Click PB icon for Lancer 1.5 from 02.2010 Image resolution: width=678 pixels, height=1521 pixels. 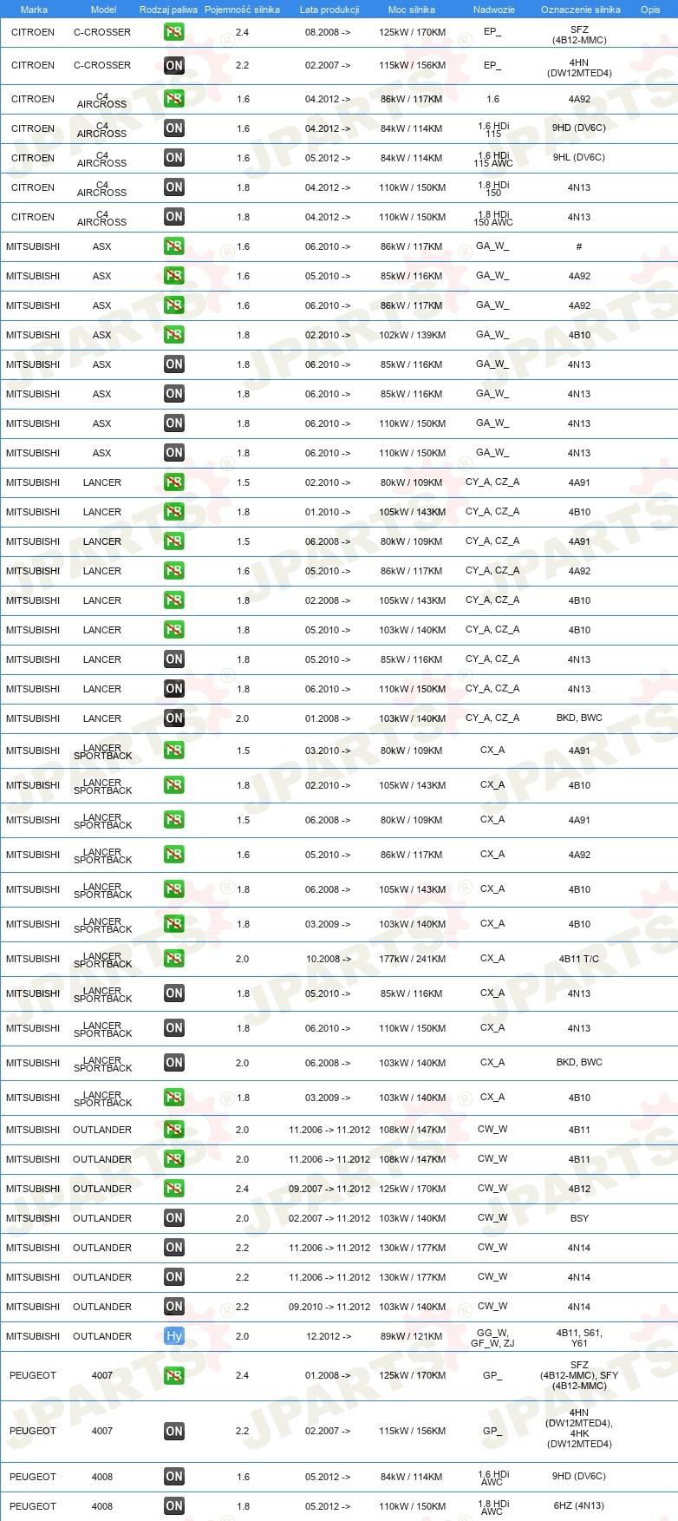click(174, 482)
